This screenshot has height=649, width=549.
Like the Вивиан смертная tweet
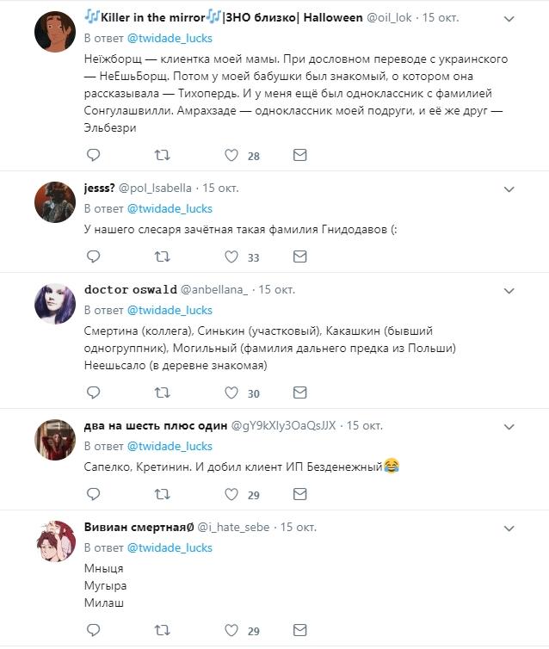pos(231,631)
